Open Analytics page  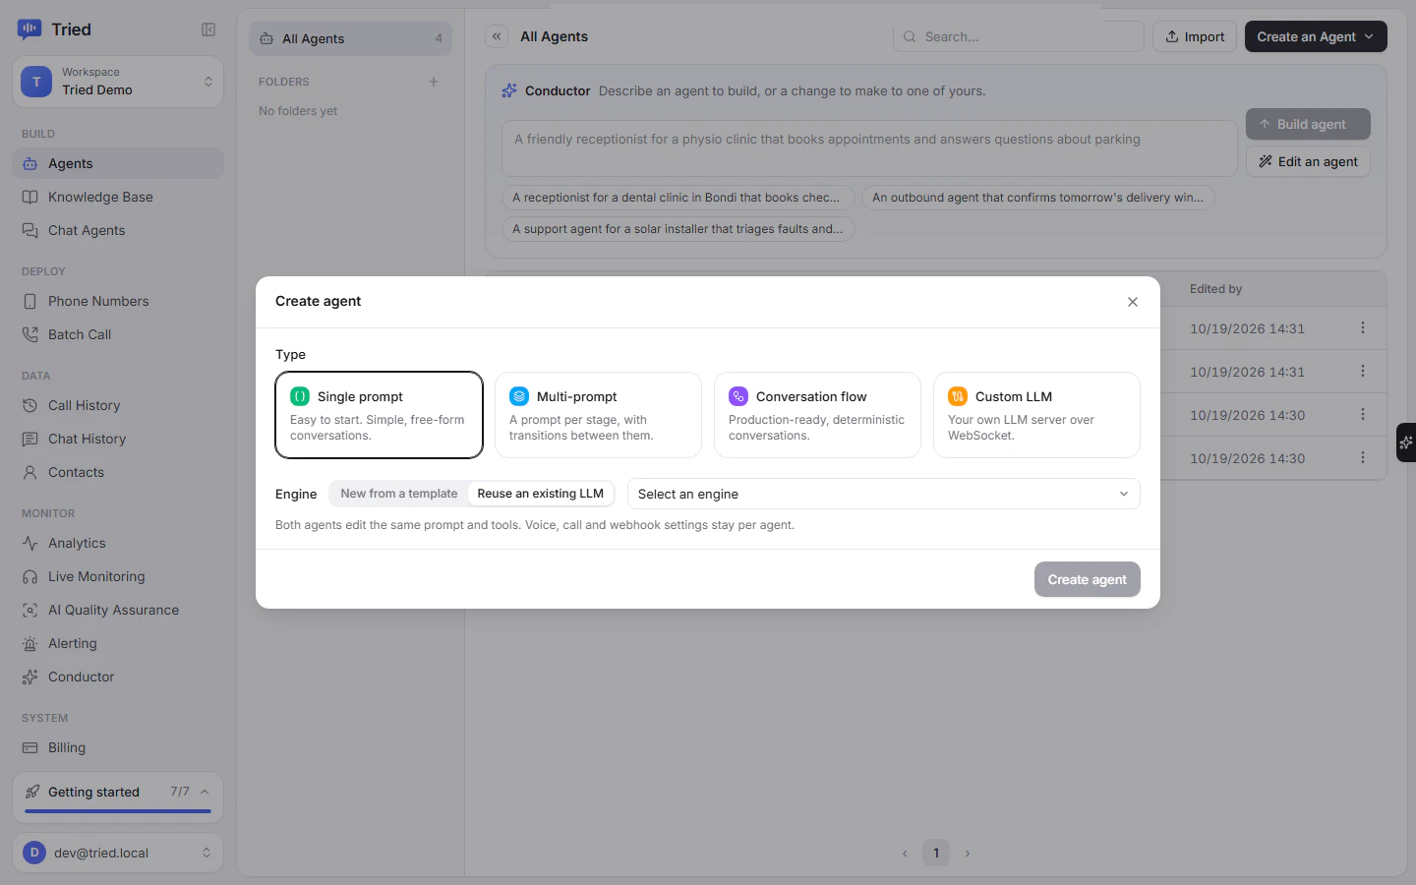118,543
